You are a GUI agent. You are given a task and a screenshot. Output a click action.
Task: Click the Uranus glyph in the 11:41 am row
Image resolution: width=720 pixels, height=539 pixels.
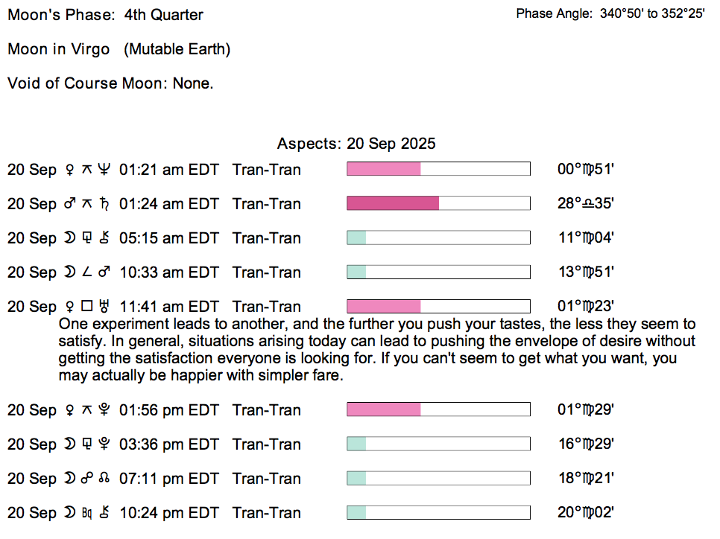pyautogui.click(x=104, y=307)
